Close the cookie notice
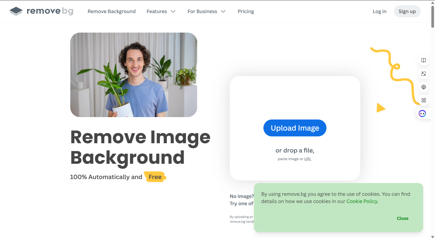 coord(402,218)
